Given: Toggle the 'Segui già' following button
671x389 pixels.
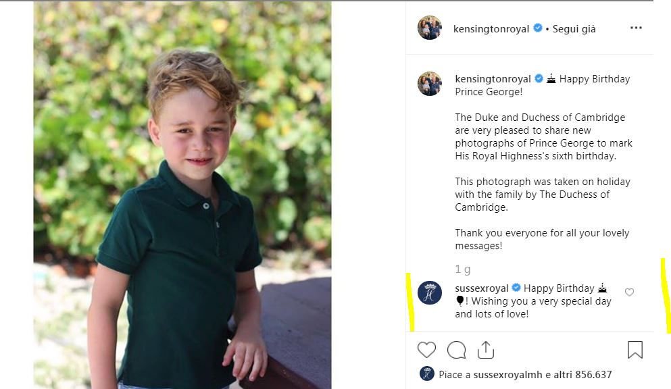Looking at the screenshot, I should [x=574, y=29].
